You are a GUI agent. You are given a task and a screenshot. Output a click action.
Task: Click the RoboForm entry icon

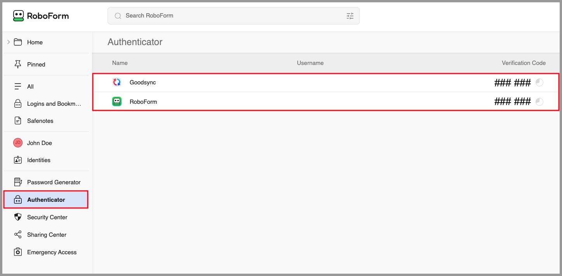tap(117, 101)
